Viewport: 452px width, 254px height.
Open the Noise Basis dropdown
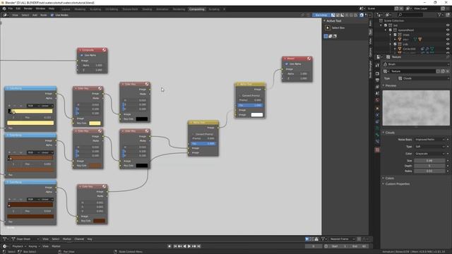[x=430, y=140]
